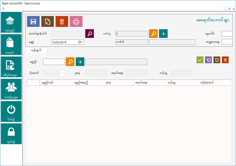Confirm line item with green checkmark icon
Image resolution: width=236 pixels, height=166 pixels.
tap(200, 60)
